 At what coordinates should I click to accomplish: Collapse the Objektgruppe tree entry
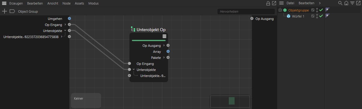pyautogui.click(x=280, y=10)
